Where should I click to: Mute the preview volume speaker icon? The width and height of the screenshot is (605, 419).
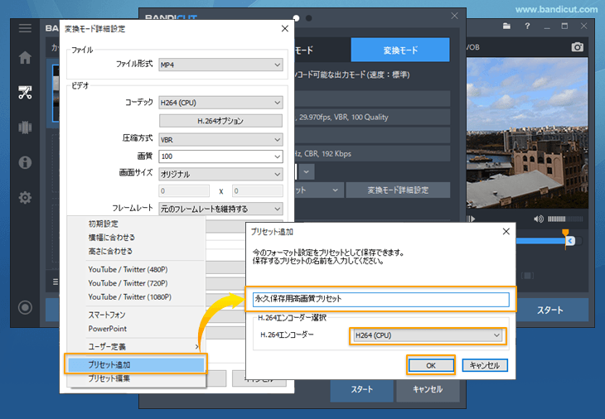pos(539,219)
